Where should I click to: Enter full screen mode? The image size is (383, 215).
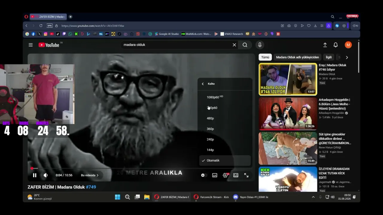[246, 175]
